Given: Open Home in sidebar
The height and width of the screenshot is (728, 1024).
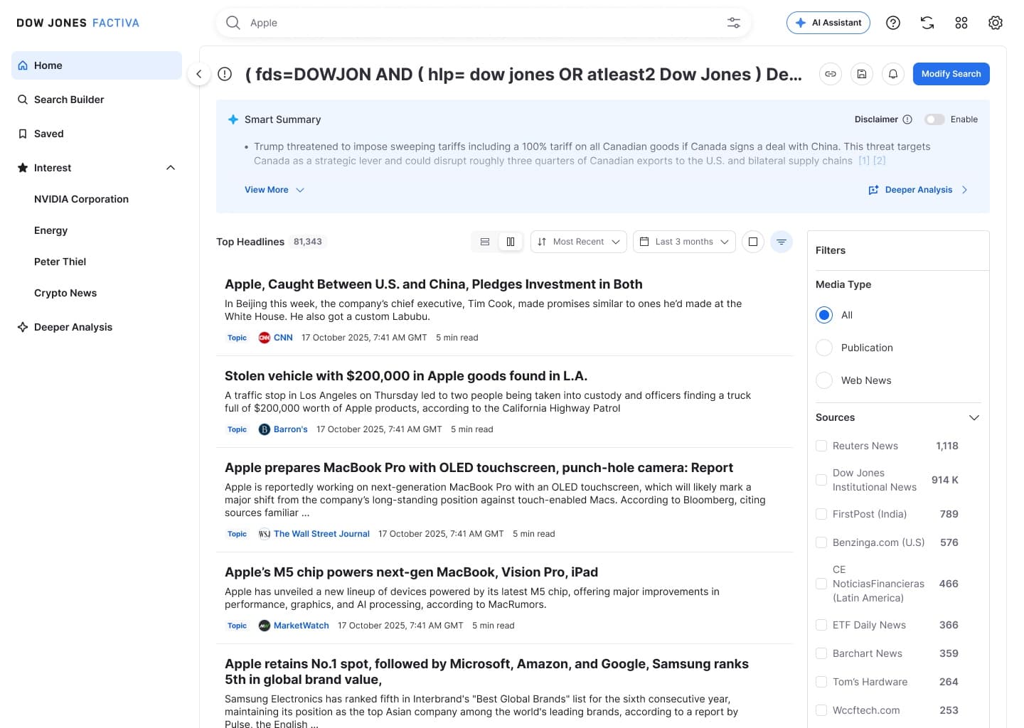Looking at the screenshot, I should [97, 65].
